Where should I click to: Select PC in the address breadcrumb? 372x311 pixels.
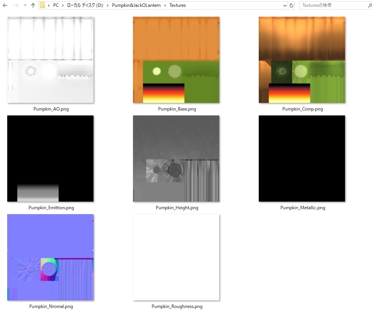click(56, 5)
